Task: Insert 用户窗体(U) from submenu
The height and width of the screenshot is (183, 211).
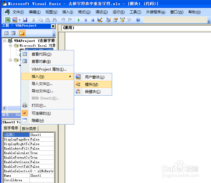Action: pos(93,77)
